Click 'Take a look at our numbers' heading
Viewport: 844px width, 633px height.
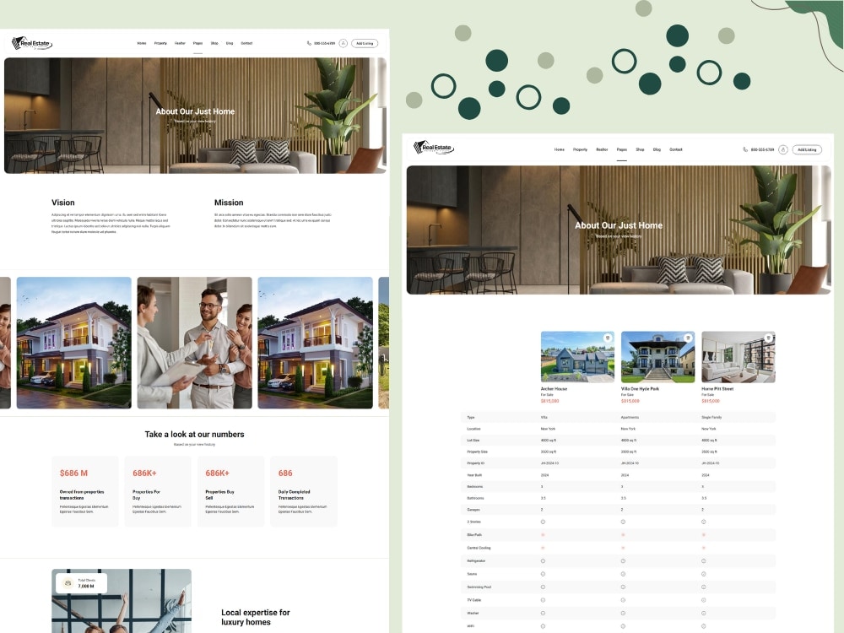[194, 435]
